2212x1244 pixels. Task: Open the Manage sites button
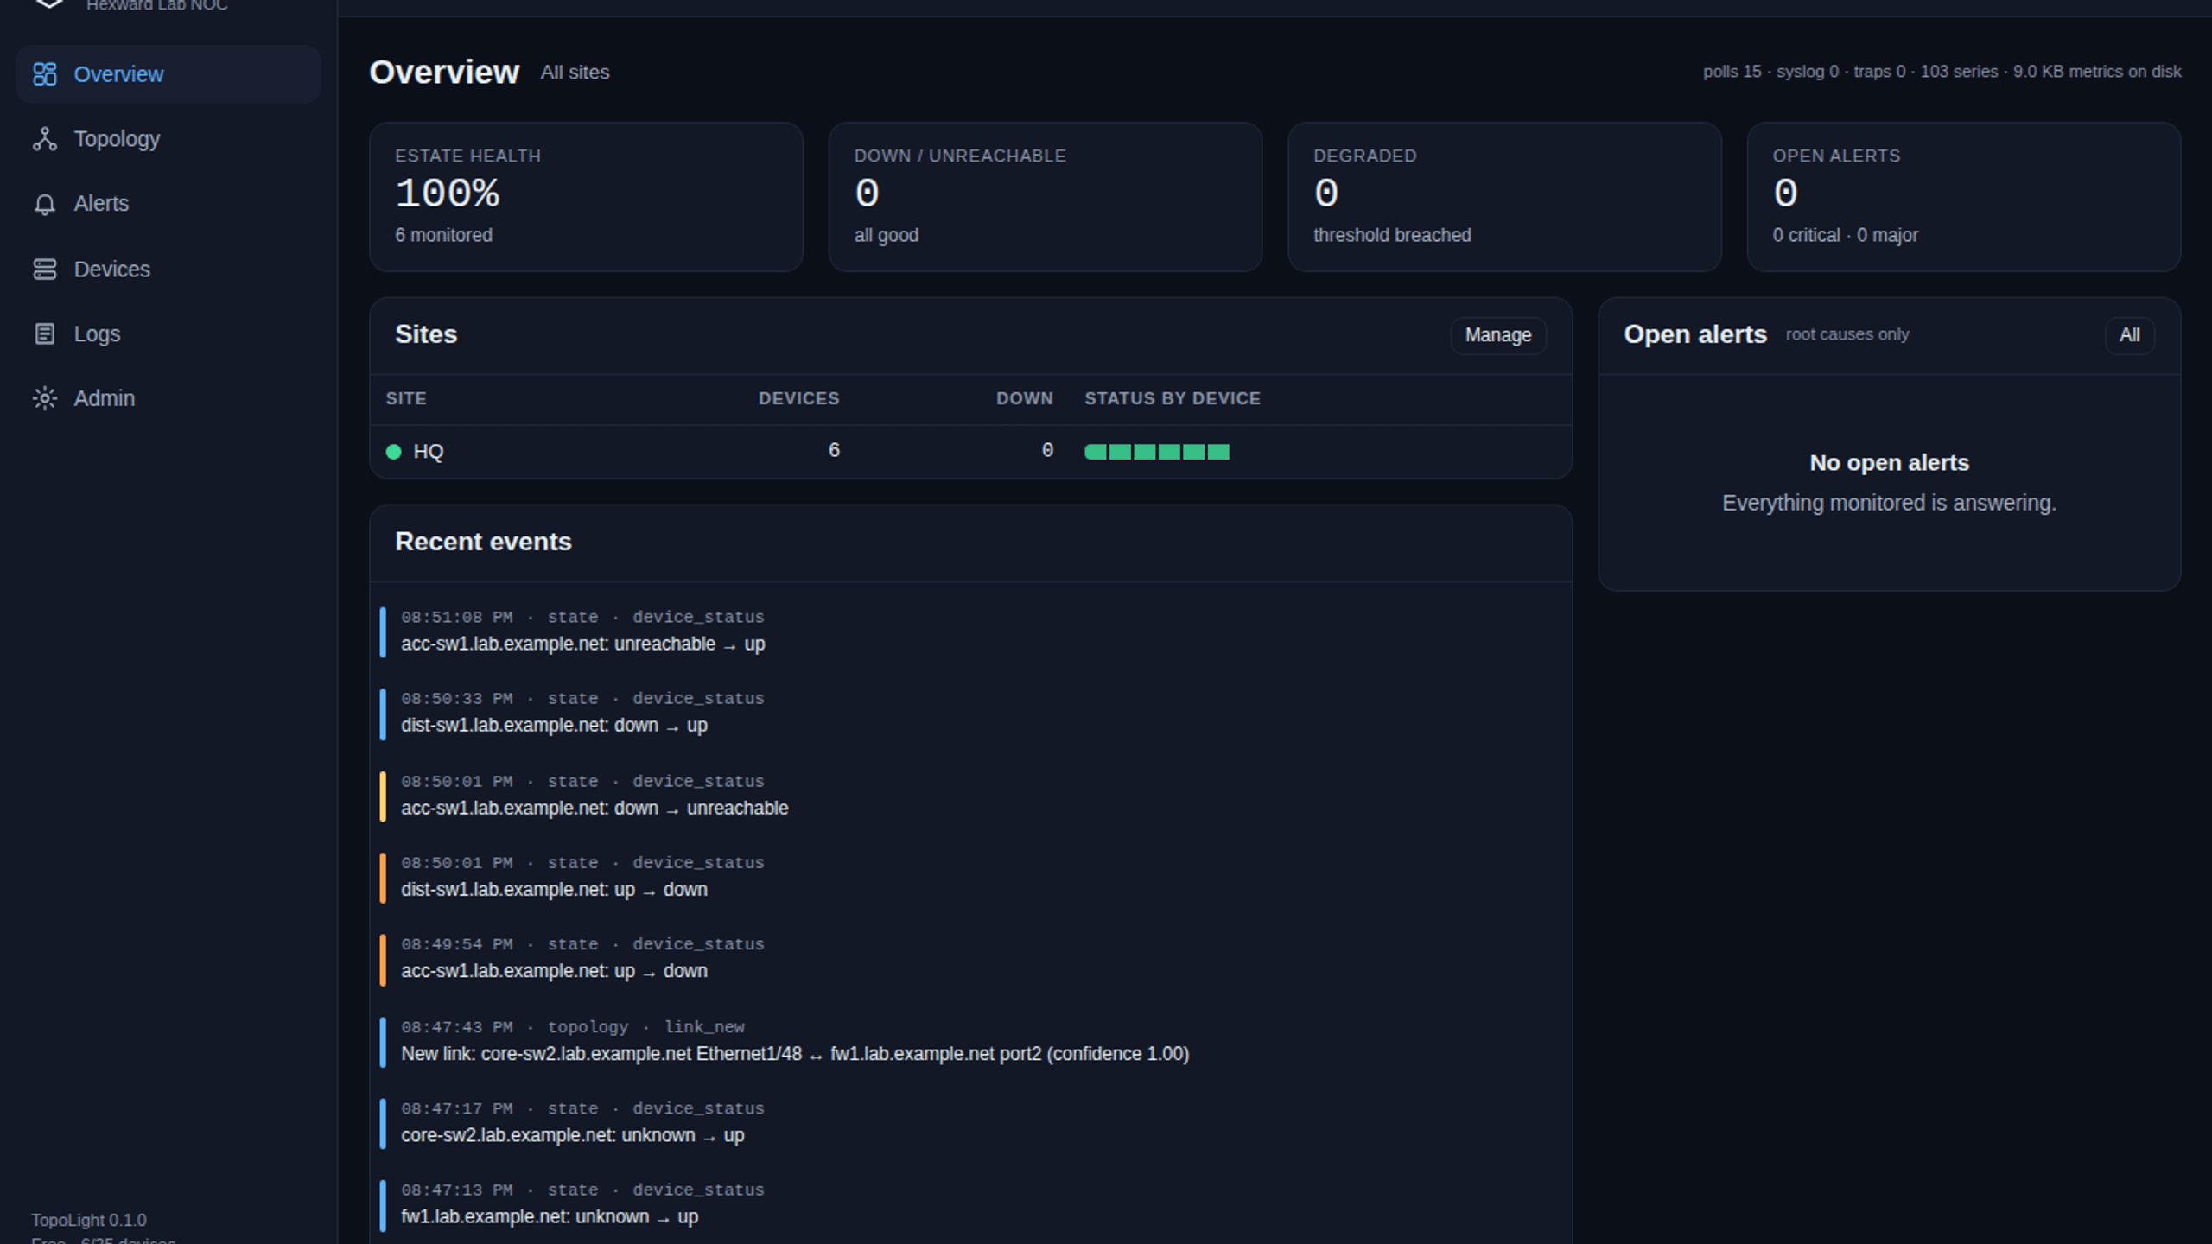(x=1498, y=335)
